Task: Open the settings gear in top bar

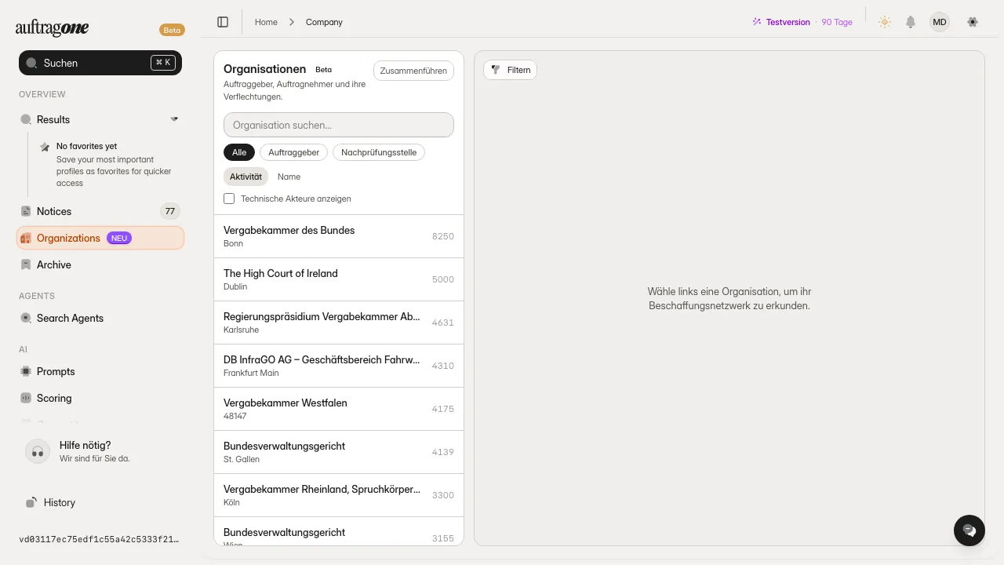Action: (x=973, y=22)
